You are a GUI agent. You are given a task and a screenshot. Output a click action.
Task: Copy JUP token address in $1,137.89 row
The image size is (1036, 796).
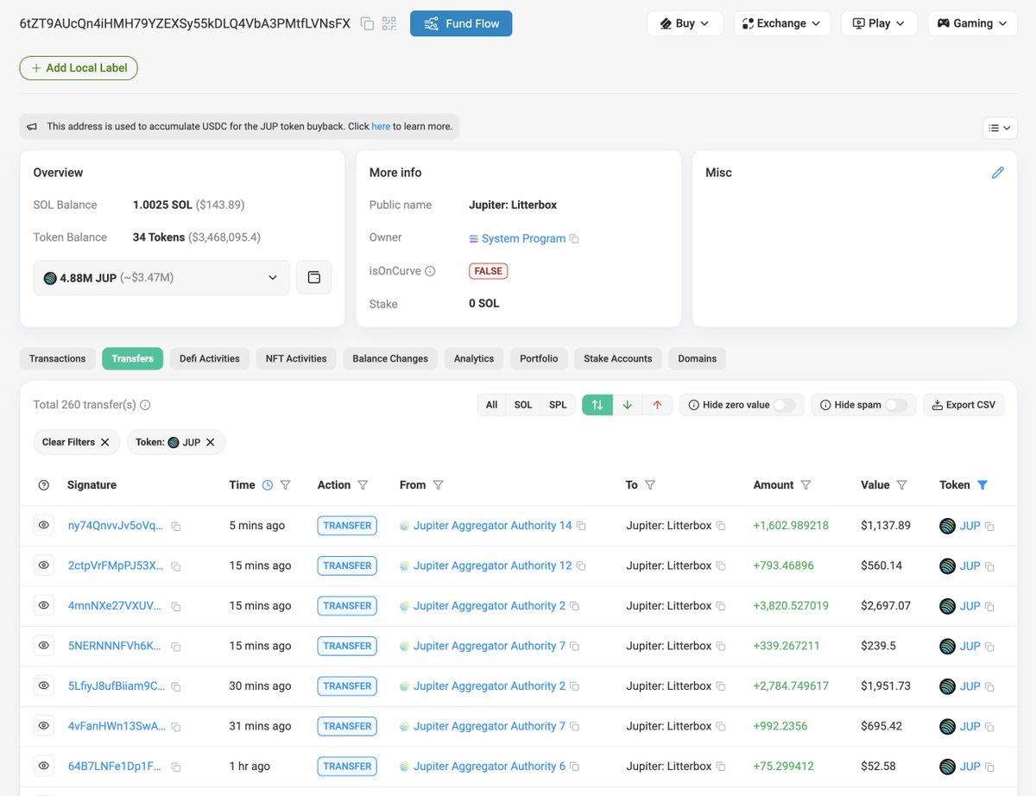[x=989, y=526]
